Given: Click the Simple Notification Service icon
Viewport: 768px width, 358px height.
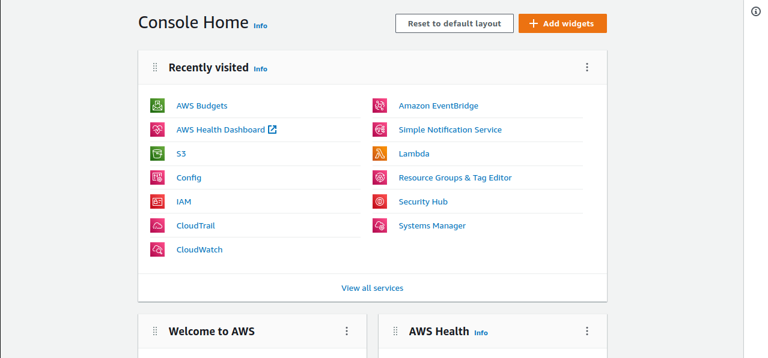Looking at the screenshot, I should [380, 130].
